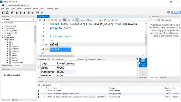Create new view icon in main toolbar

[25, 12]
